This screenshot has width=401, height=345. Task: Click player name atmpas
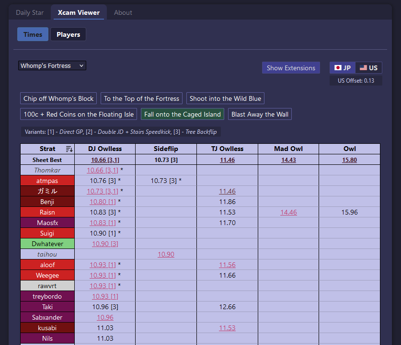click(x=47, y=181)
